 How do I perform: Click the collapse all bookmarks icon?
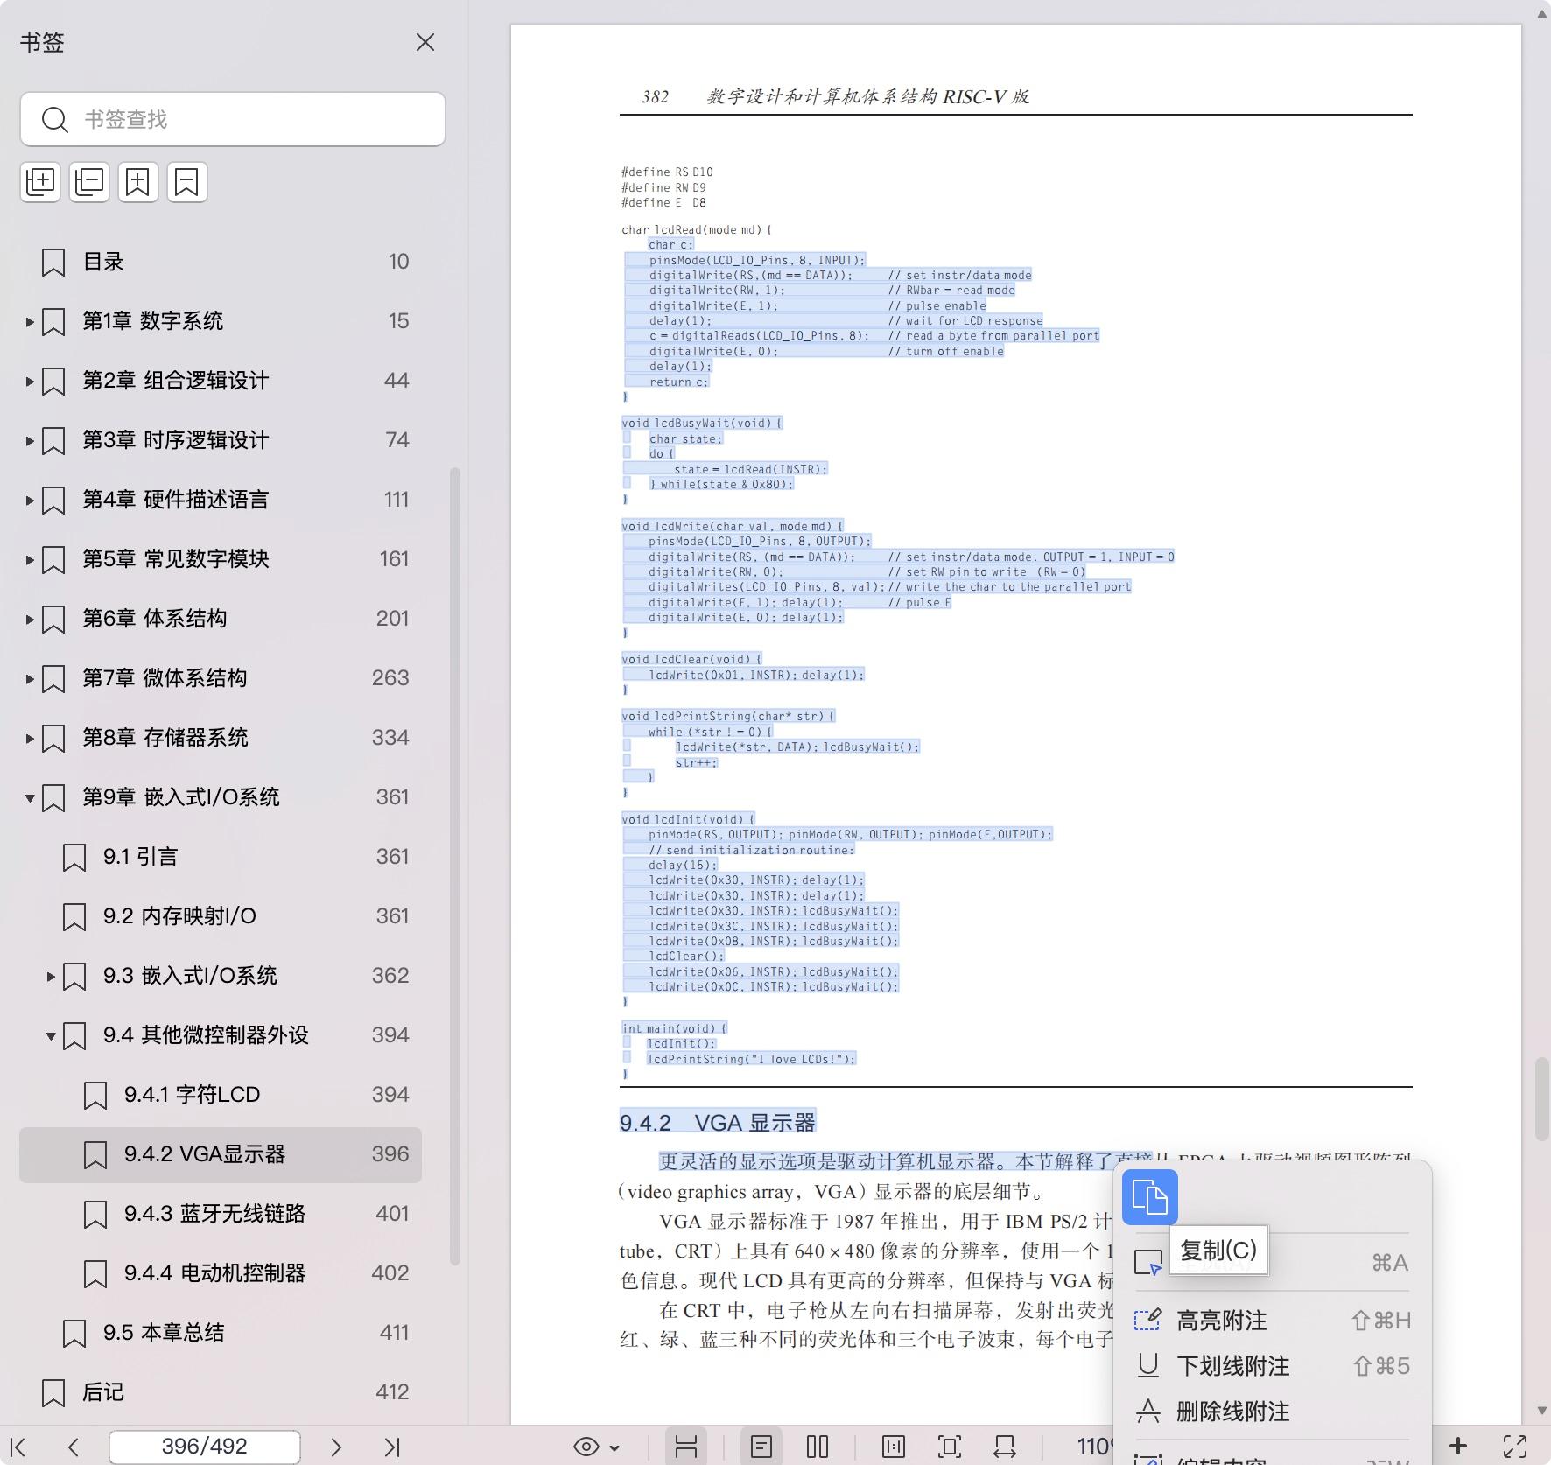[x=89, y=182]
